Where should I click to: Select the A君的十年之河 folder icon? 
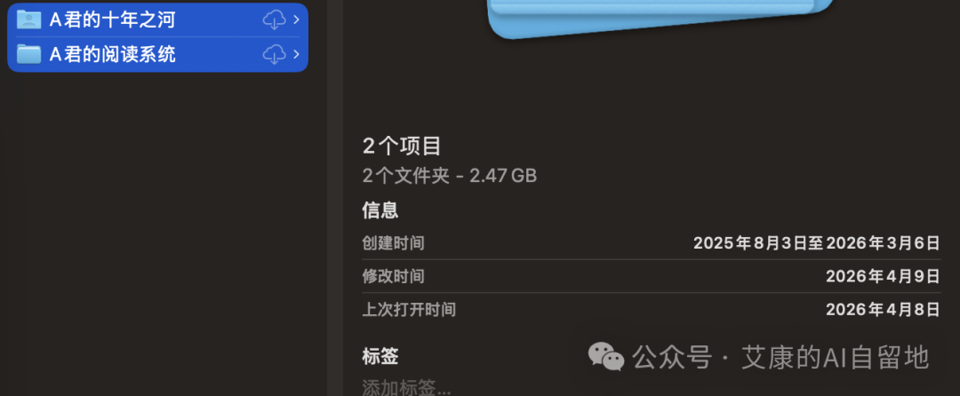point(28,20)
